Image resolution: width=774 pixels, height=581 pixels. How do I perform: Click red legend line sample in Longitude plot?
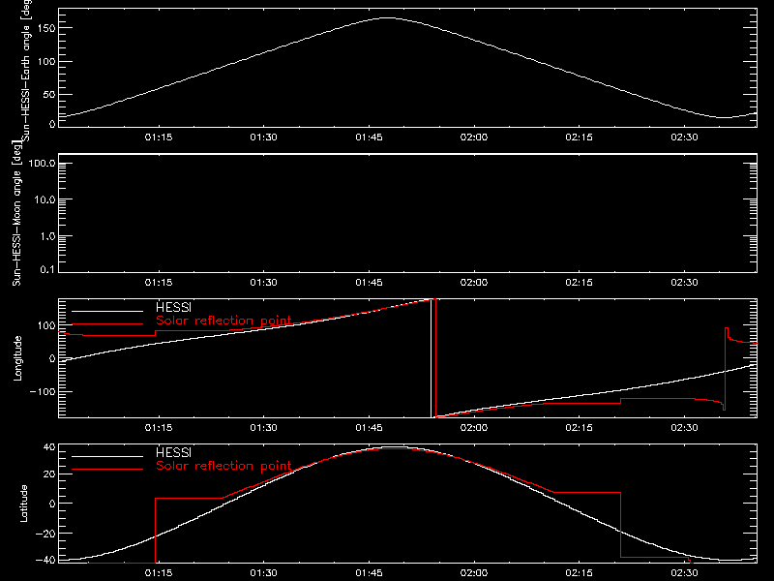[x=107, y=324]
